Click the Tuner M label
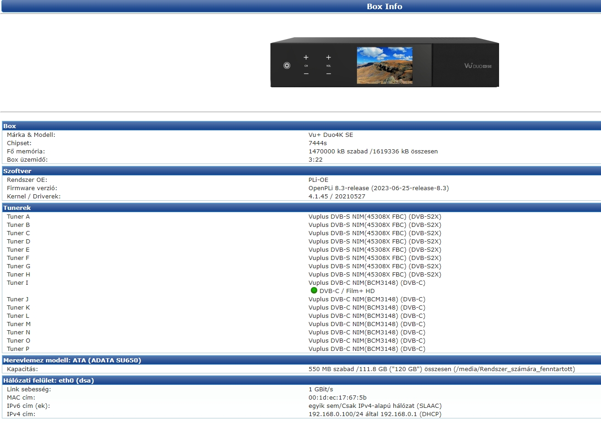 click(x=19, y=324)
